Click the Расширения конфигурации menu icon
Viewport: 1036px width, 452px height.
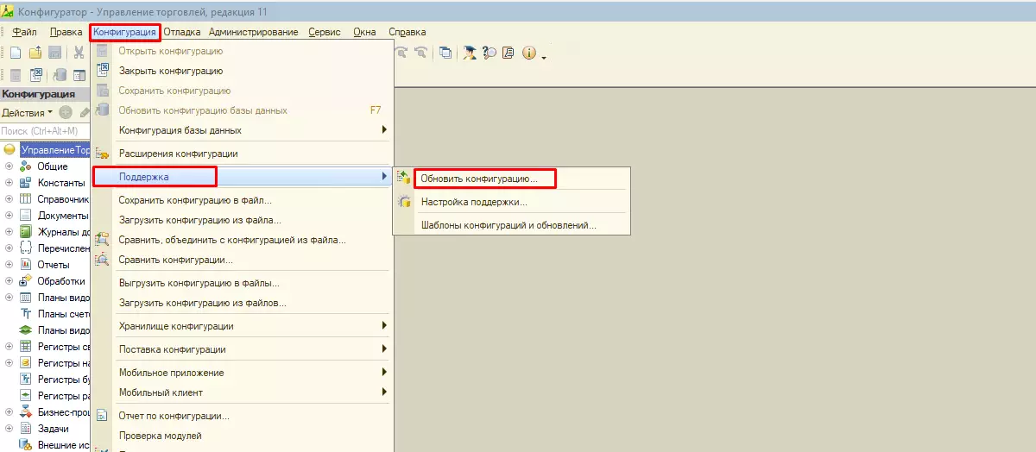point(103,154)
